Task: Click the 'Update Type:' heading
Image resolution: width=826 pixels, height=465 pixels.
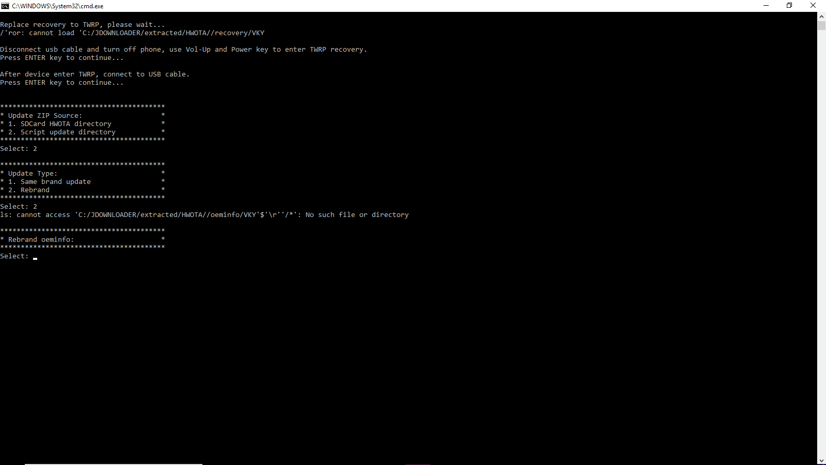Action: [x=33, y=174]
